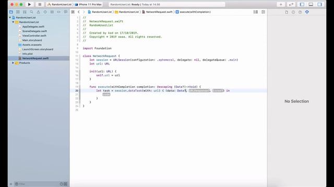Open Assets.xcassets catalog
Viewport: 334px width, 187px height.
pos(32,45)
